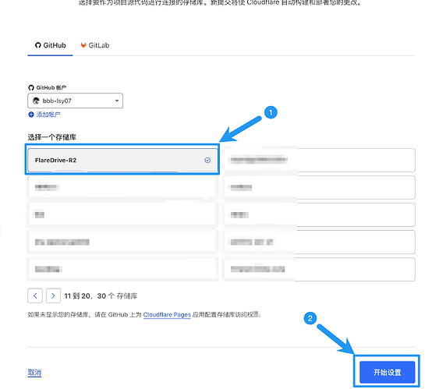Click the bbb-lsy07 account avatar icon
The width and height of the screenshot is (439, 389).
click(x=36, y=101)
